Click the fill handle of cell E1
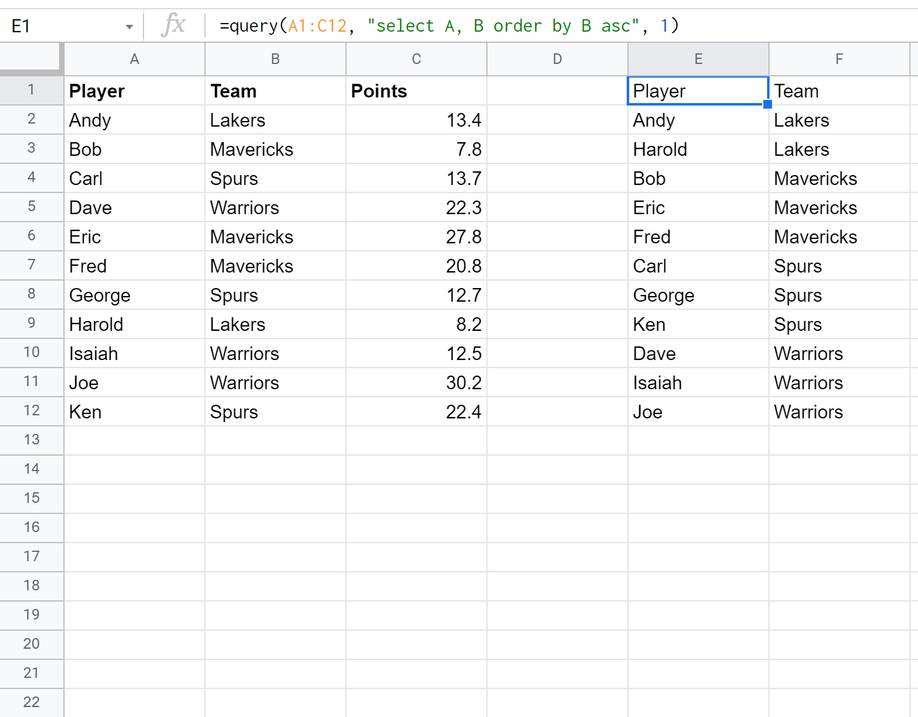Image resolution: width=918 pixels, height=717 pixels. 768,104
